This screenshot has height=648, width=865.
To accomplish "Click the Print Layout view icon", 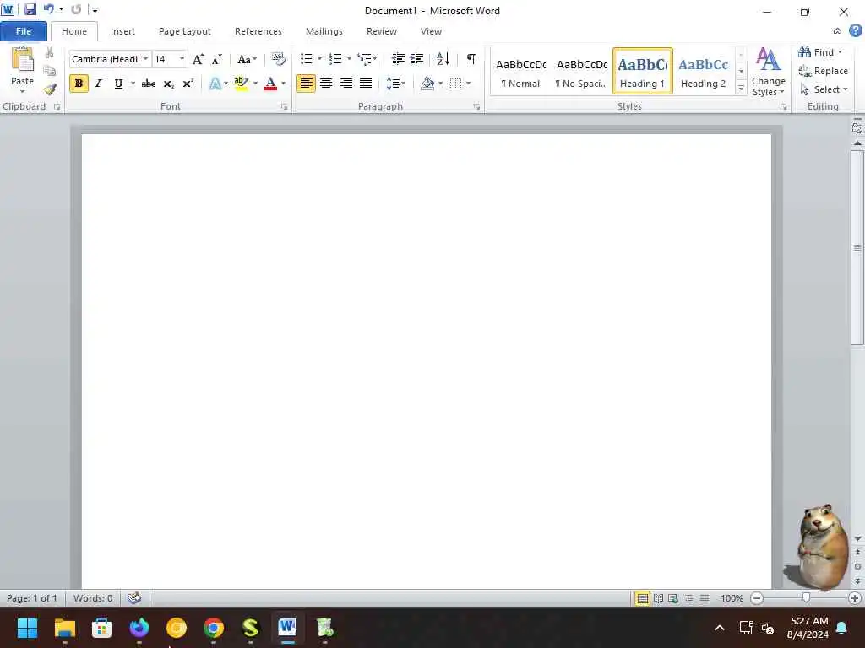I will (x=643, y=598).
